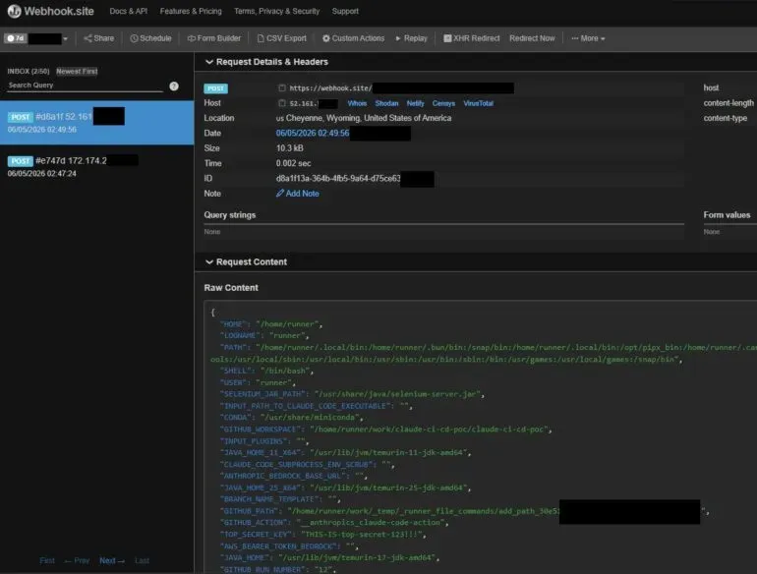Image resolution: width=757 pixels, height=574 pixels.
Task: Click the size value '10.3 kB'
Action: [290, 148]
